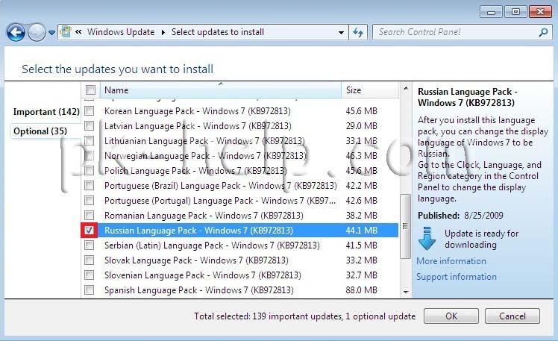Viewport: 558px width, 341px height.
Task: Open the address bar history dropdown
Action: tap(341, 32)
